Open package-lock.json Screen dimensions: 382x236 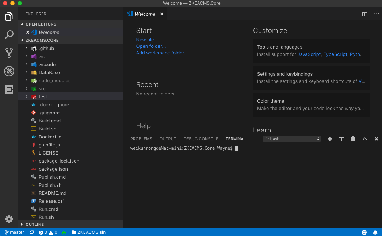coord(70,161)
